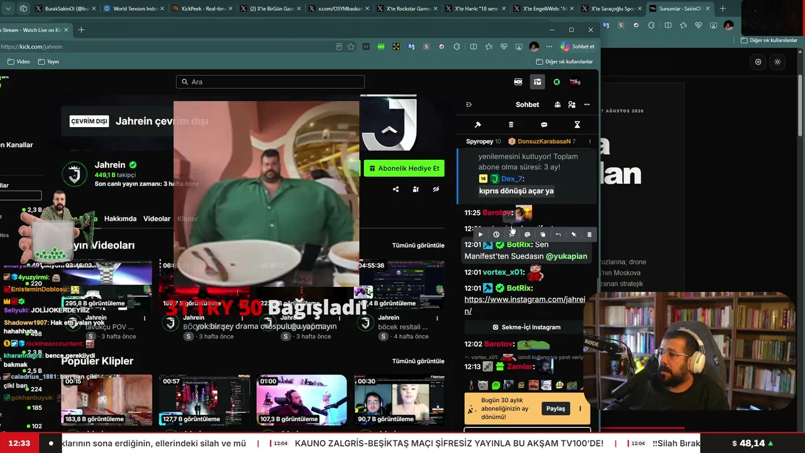Open clip thumbnail with 183,8 B views

pos(106,400)
